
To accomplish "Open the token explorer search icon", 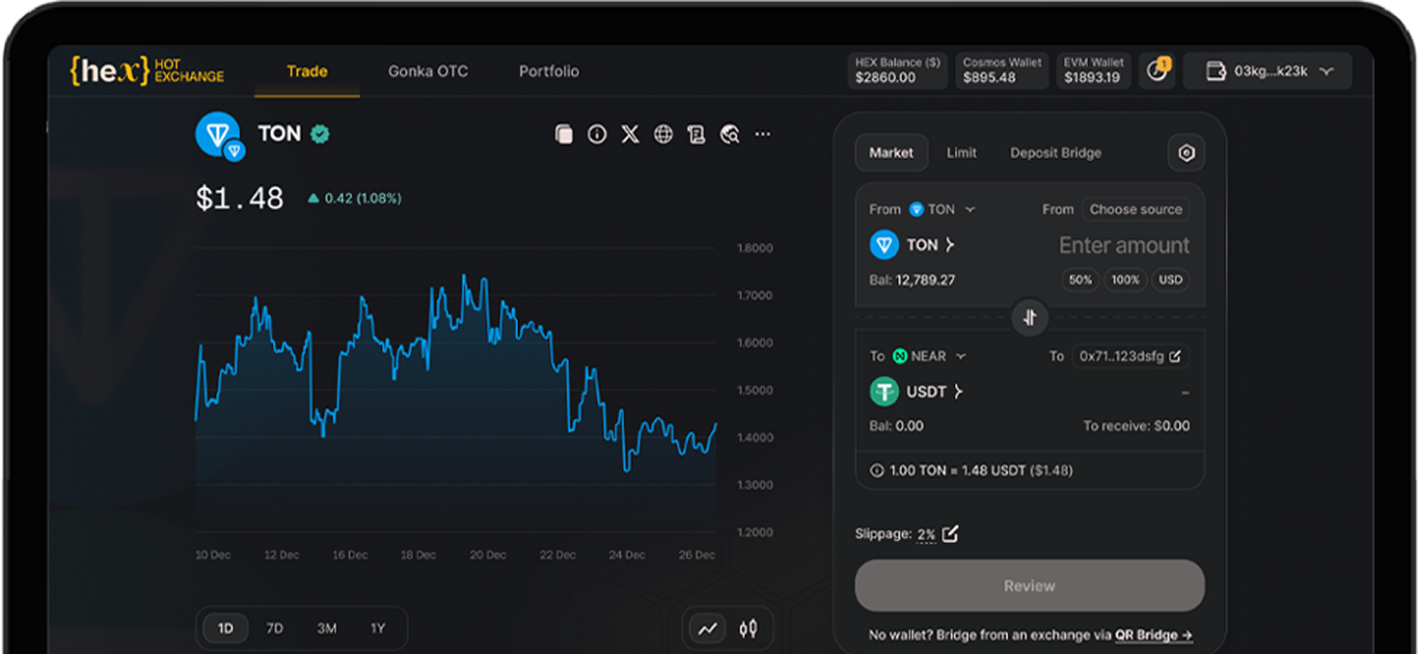I will pos(728,134).
